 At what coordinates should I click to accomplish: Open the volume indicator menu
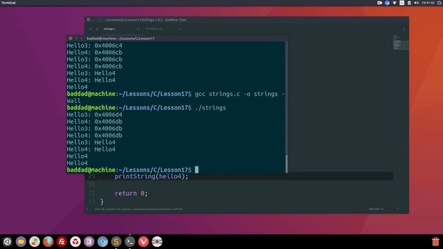[416, 3]
